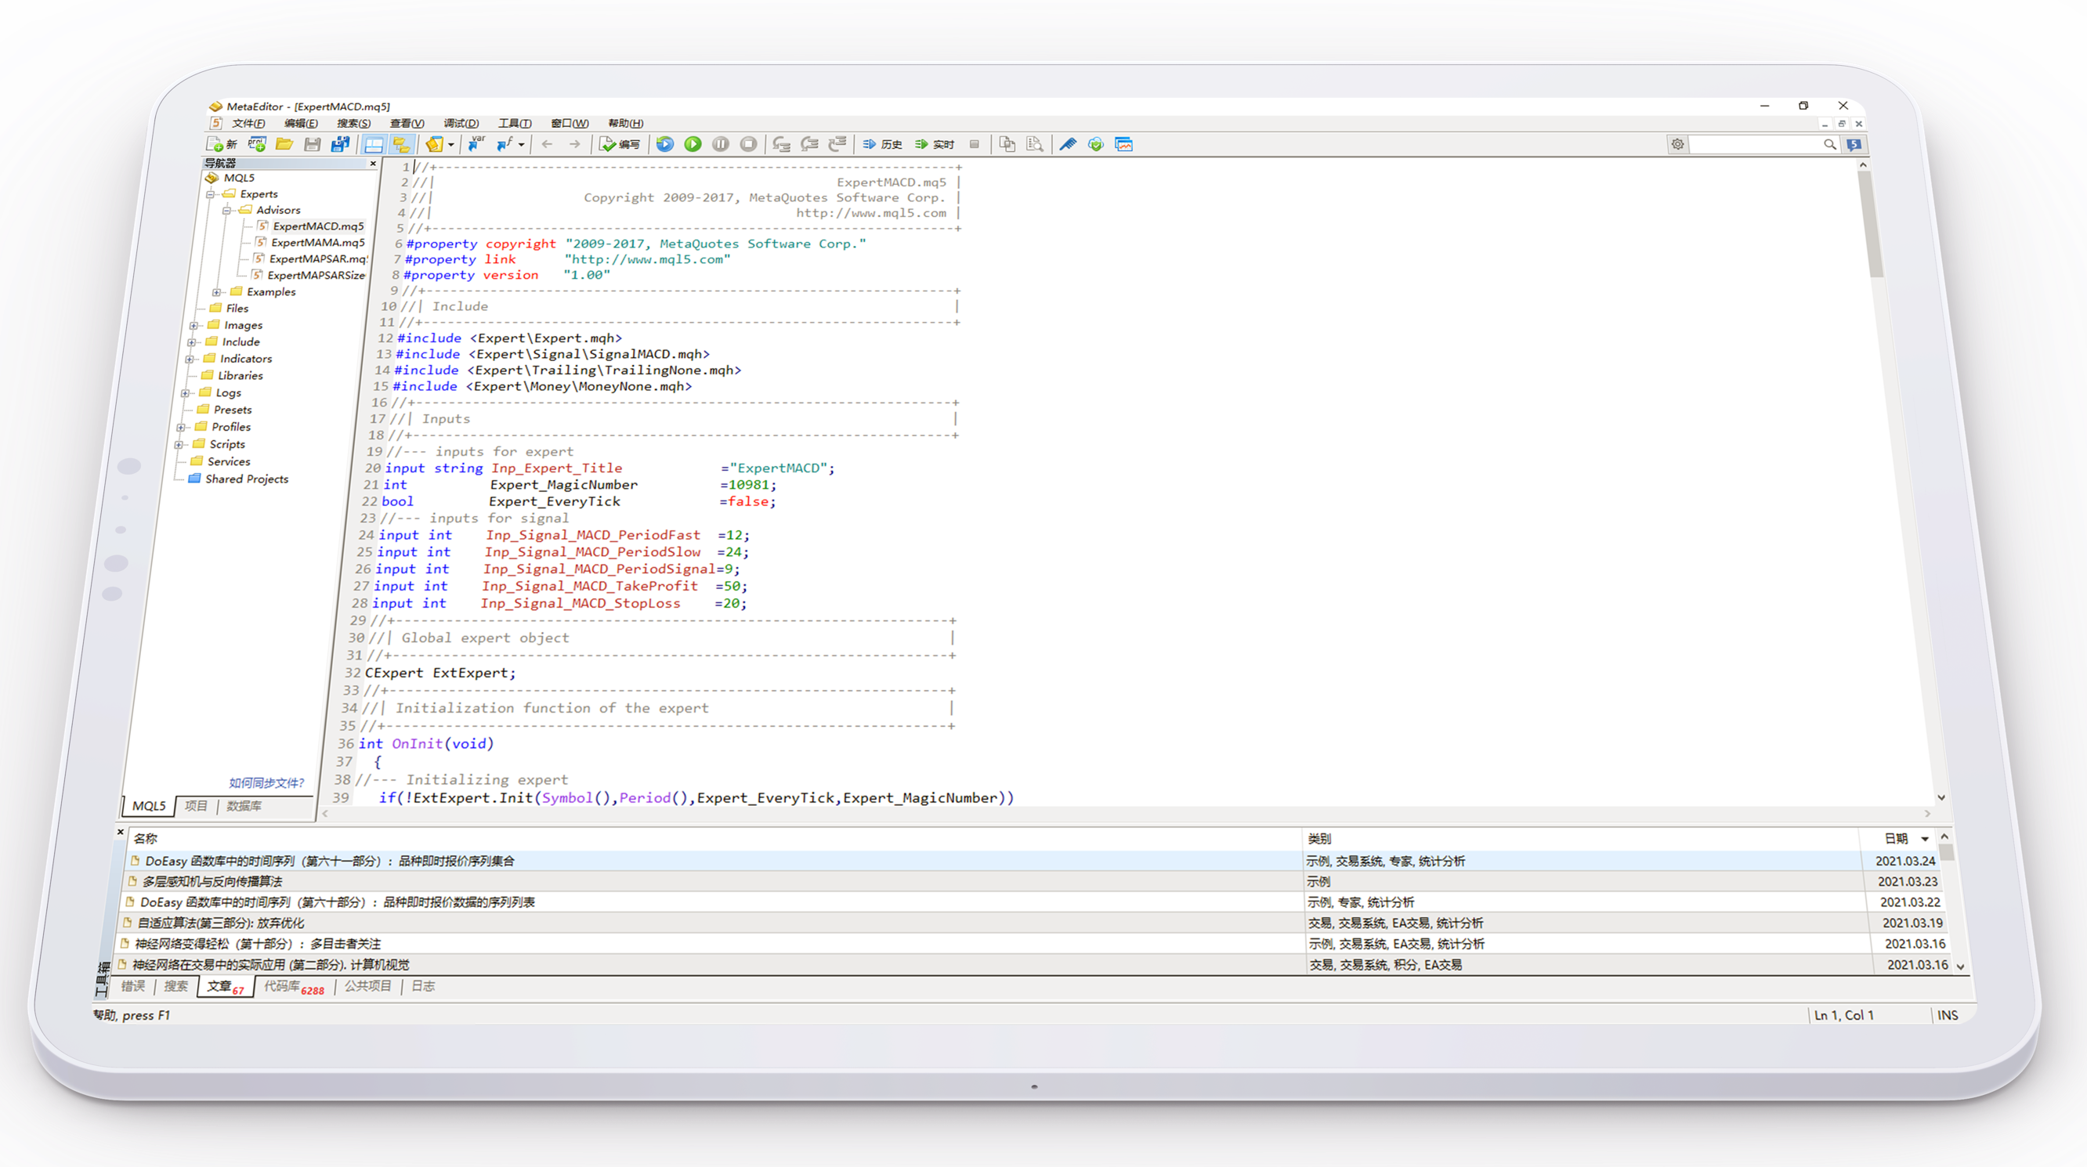Viewport: 2087px width, 1167px height.
Task: Collapse the Advisors folder tree node
Action: pyautogui.click(x=228, y=211)
